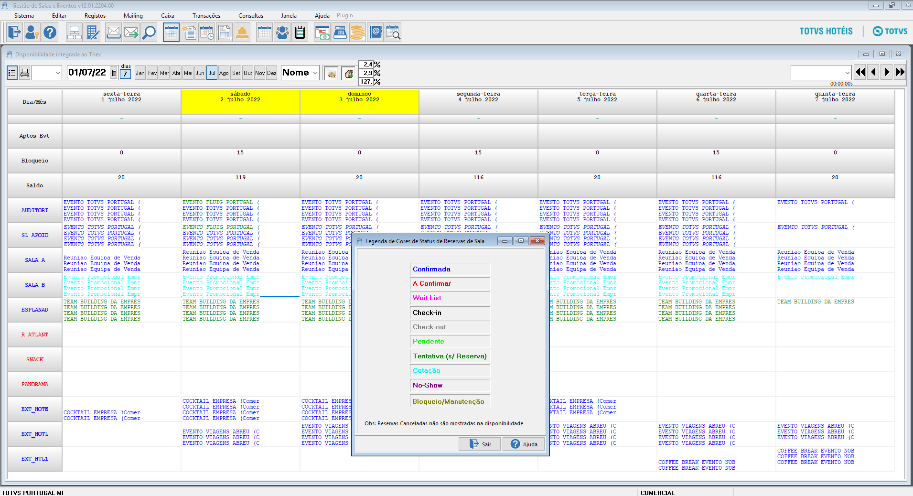913x496 pixels.
Task: Select the Dez month button
Action: pos(271,73)
